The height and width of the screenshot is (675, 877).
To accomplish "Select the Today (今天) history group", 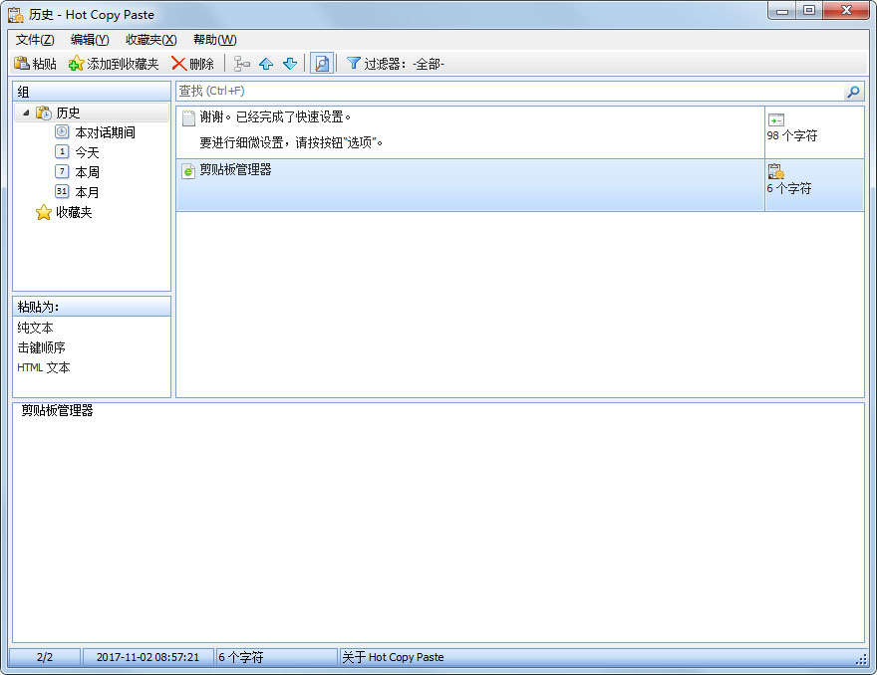I will [85, 151].
